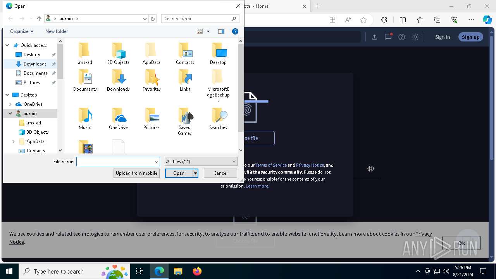Select the Contacts folder in file list
This screenshot has height=279, width=496.
pos(185,54)
